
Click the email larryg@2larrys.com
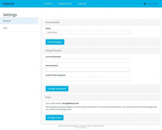70,103
